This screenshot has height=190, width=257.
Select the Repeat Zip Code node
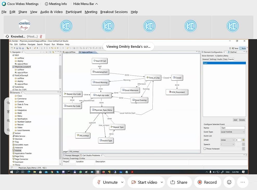pos(73,94)
